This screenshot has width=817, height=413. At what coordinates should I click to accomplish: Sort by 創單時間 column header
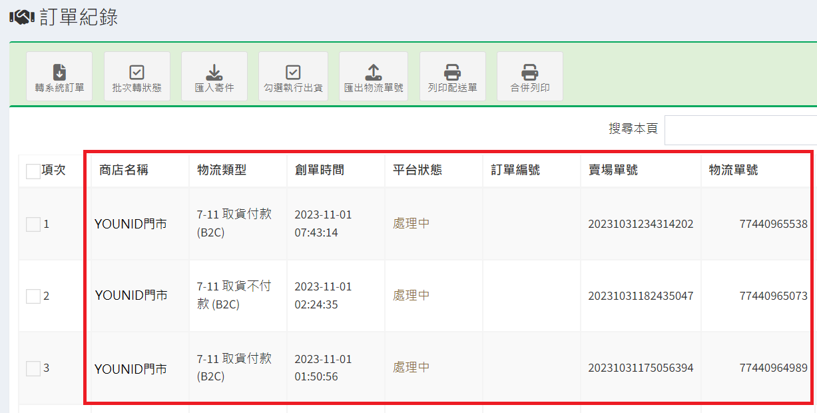320,171
